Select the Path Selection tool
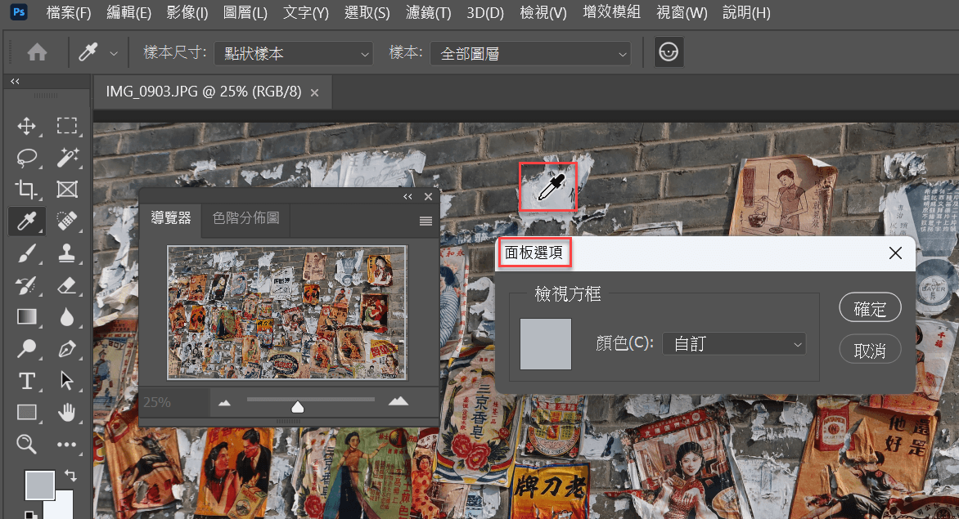 [66, 380]
